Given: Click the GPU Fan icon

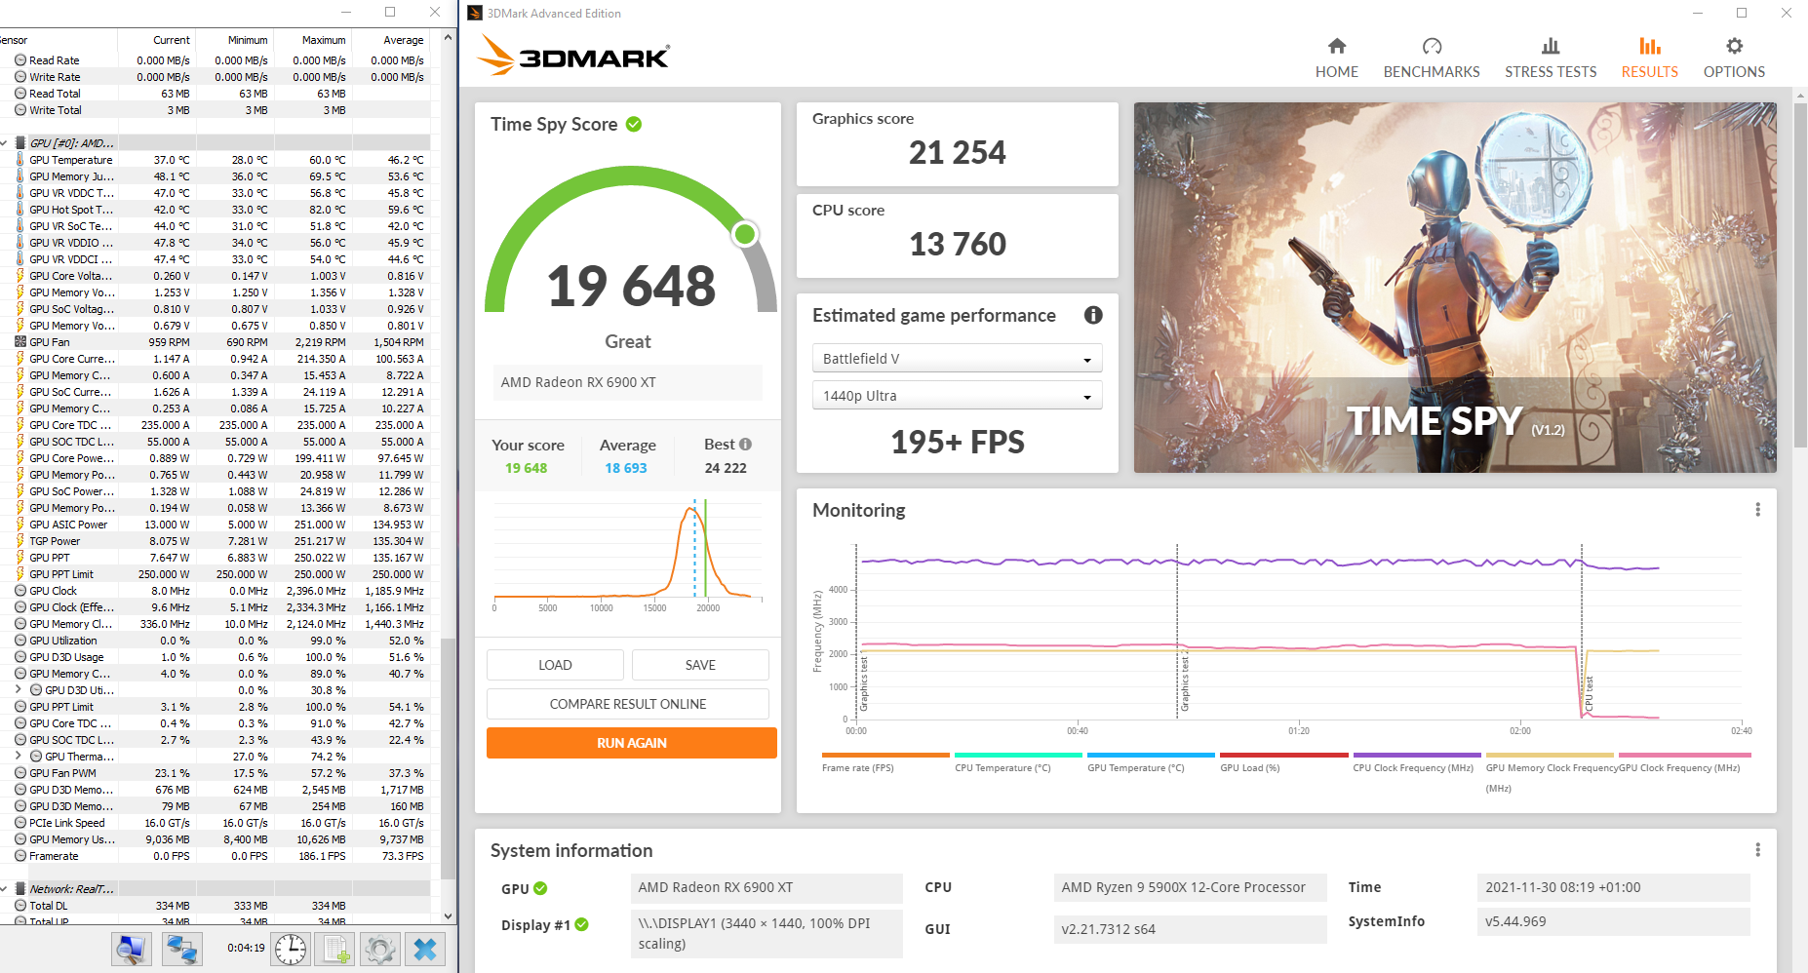Looking at the screenshot, I should click(20, 342).
